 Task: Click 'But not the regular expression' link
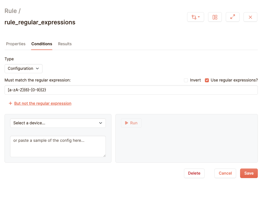43,103
